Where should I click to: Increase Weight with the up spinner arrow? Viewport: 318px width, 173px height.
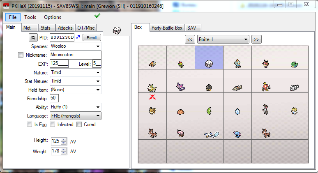coord(64,150)
